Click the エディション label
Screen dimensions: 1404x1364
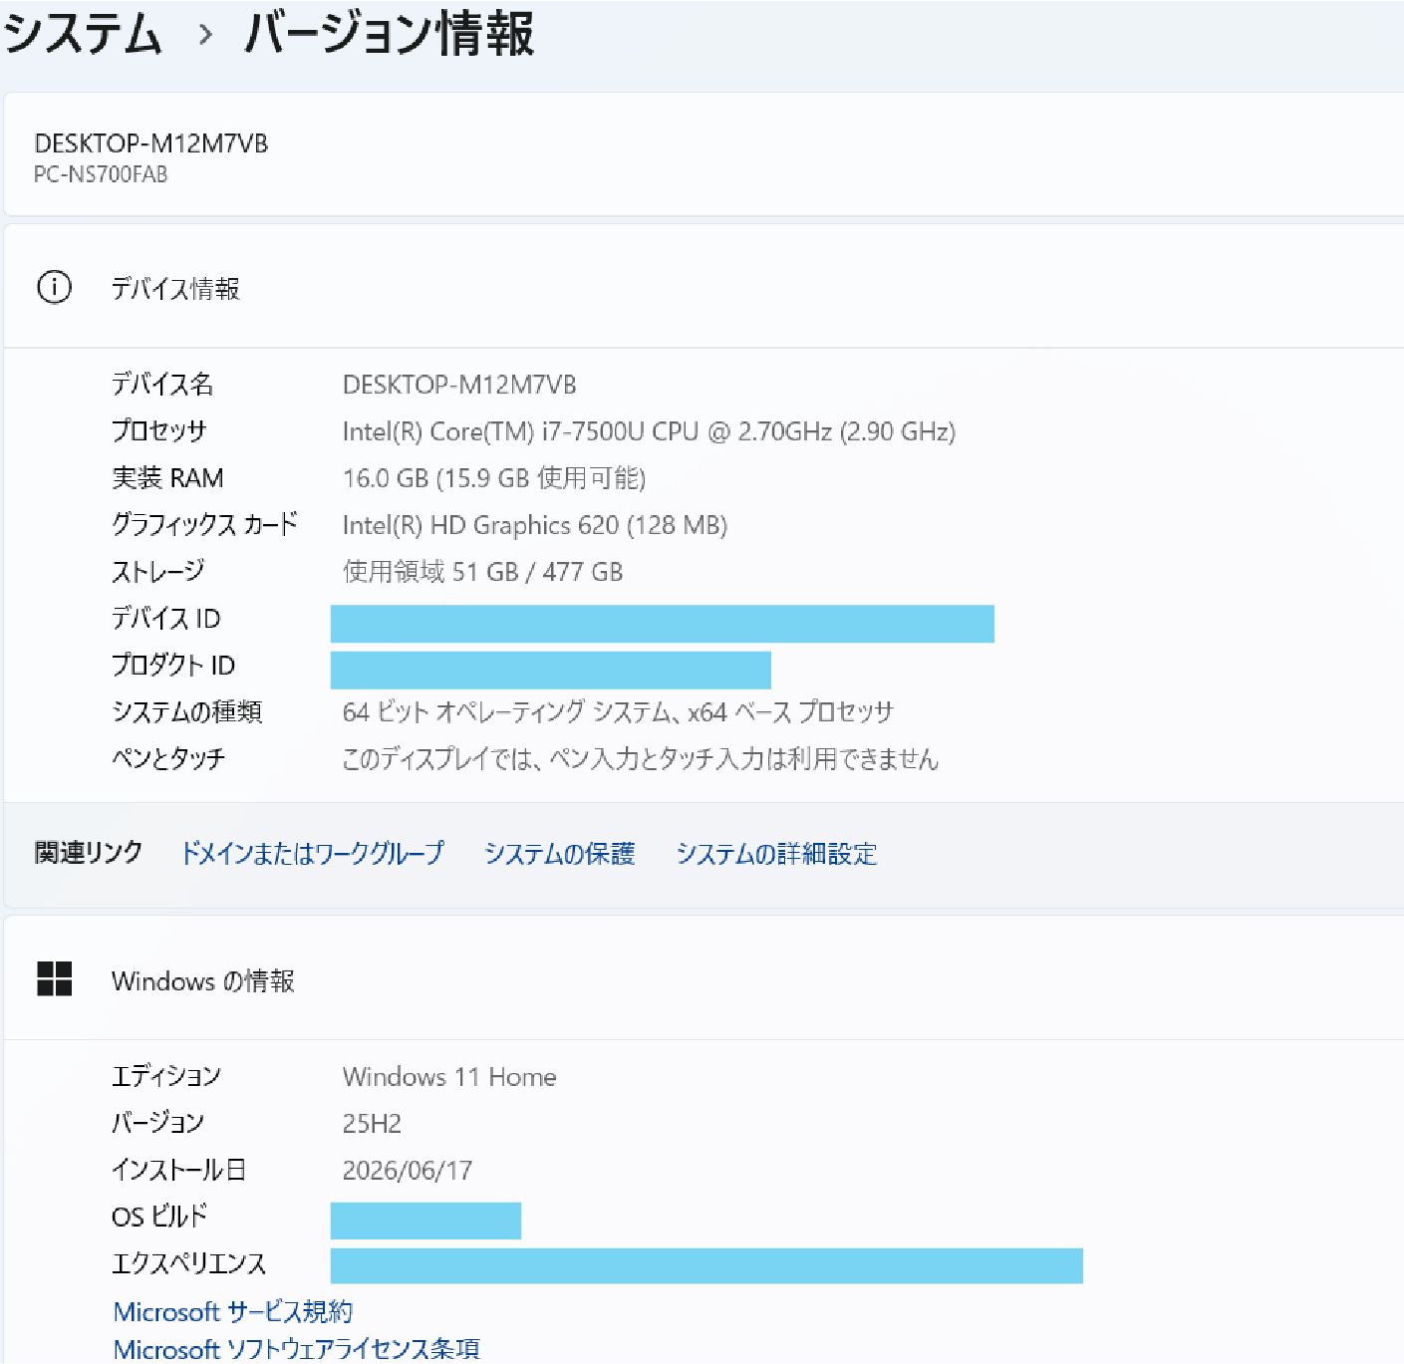pyautogui.click(x=166, y=1076)
